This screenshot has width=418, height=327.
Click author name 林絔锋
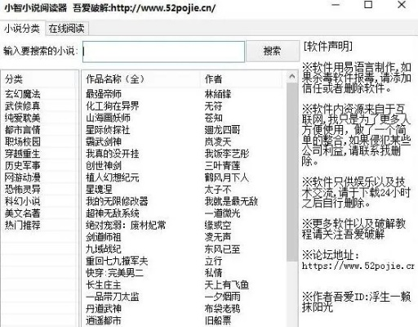[218, 94]
